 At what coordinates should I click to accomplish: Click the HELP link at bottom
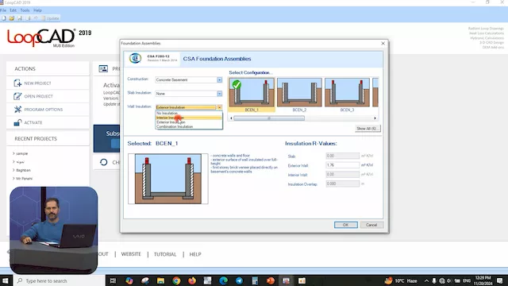coord(195,254)
